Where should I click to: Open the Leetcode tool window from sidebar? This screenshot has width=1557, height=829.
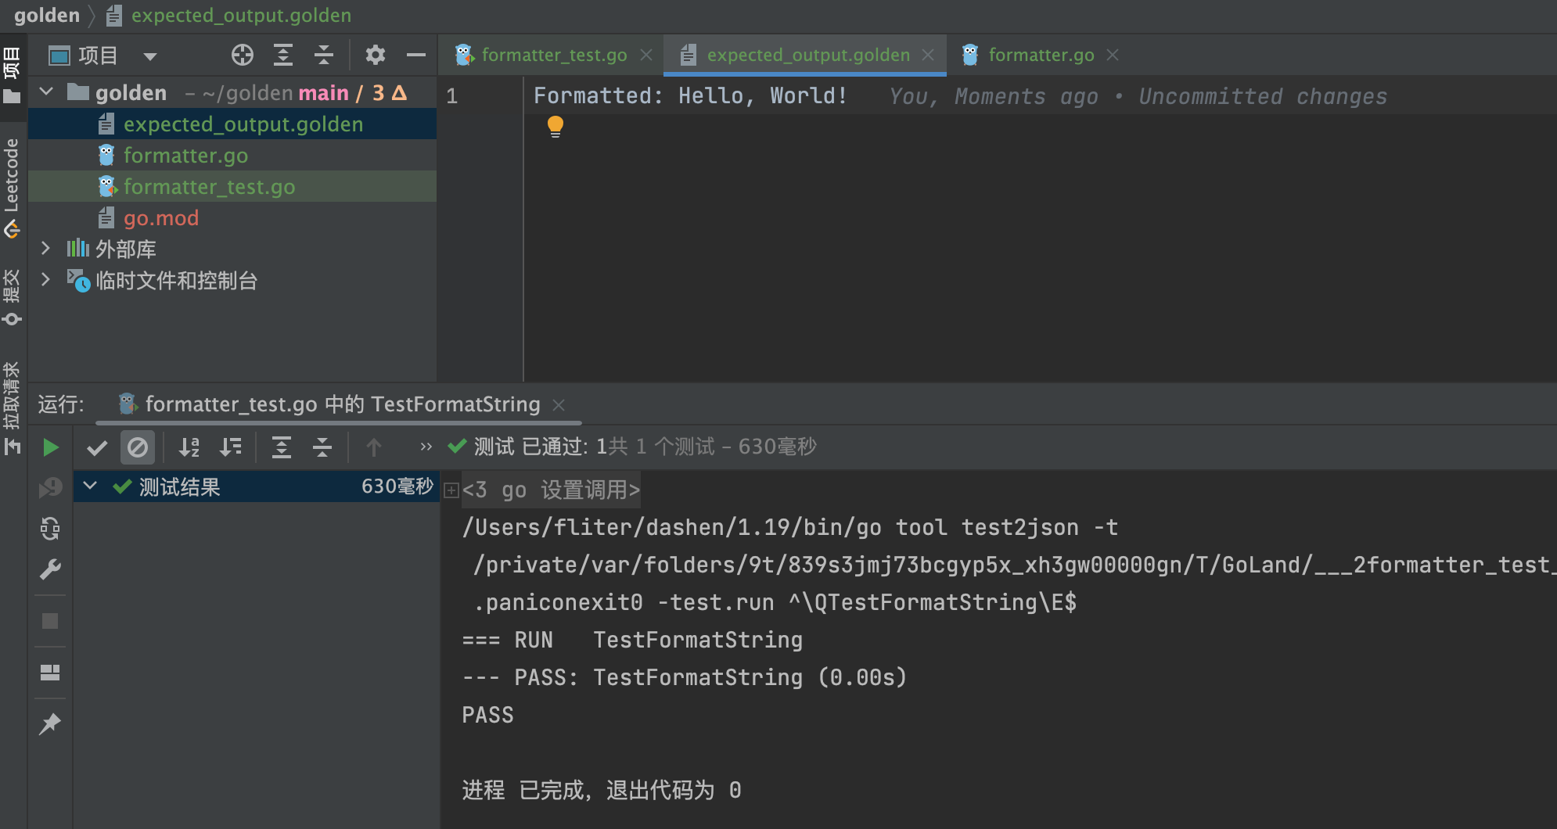click(12, 188)
